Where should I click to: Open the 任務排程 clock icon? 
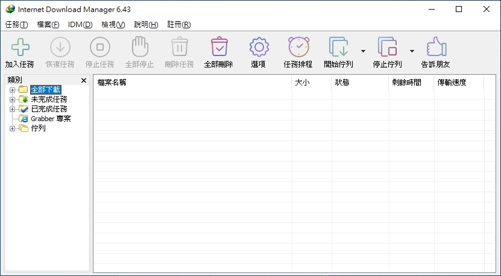coord(299,47)
